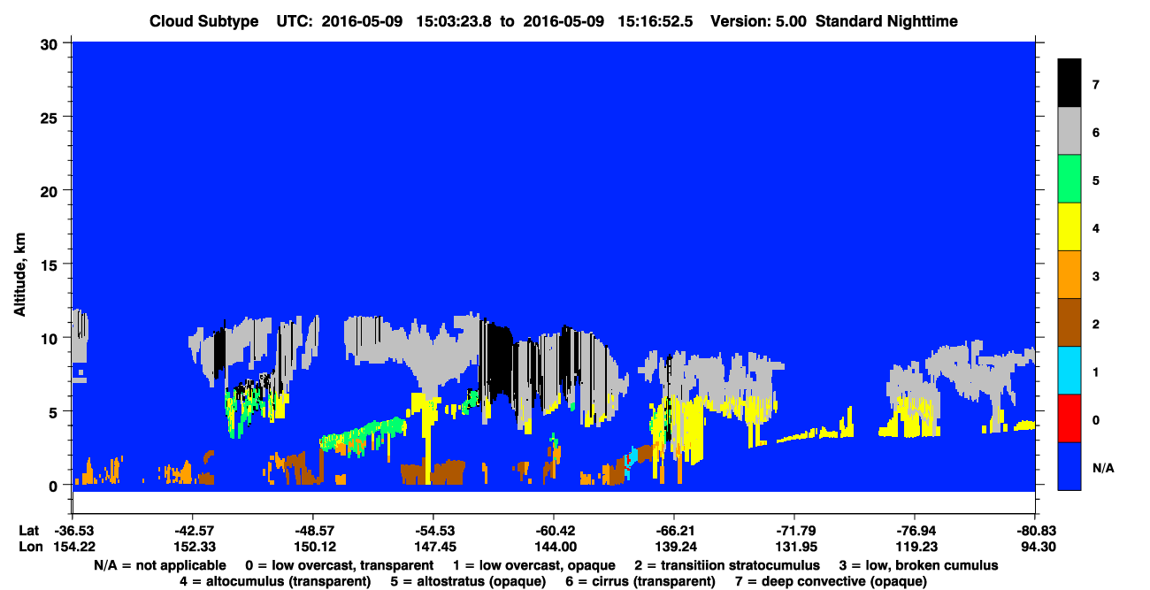1150x590 pixels.
Task: Click legend text '7 = deep convective (opaque)'
Action: [x=832, y=581]
